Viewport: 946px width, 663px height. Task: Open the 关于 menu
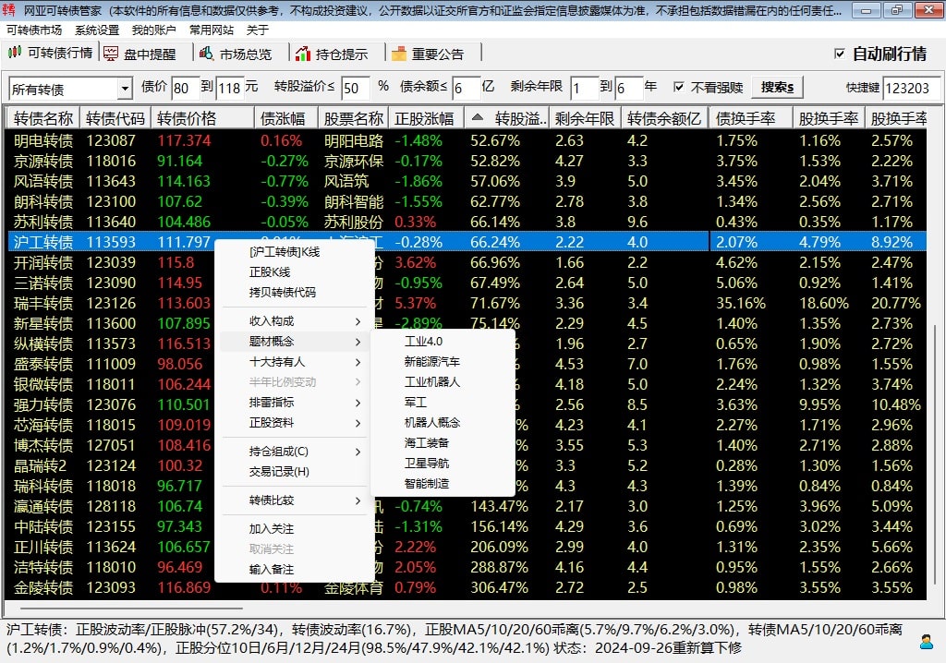(x=258, y=30)
